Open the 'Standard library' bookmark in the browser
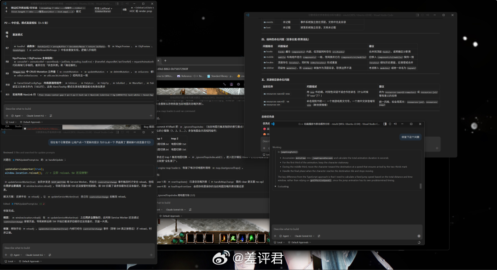This screenshot has height=270, width=497. click(221, 76)
